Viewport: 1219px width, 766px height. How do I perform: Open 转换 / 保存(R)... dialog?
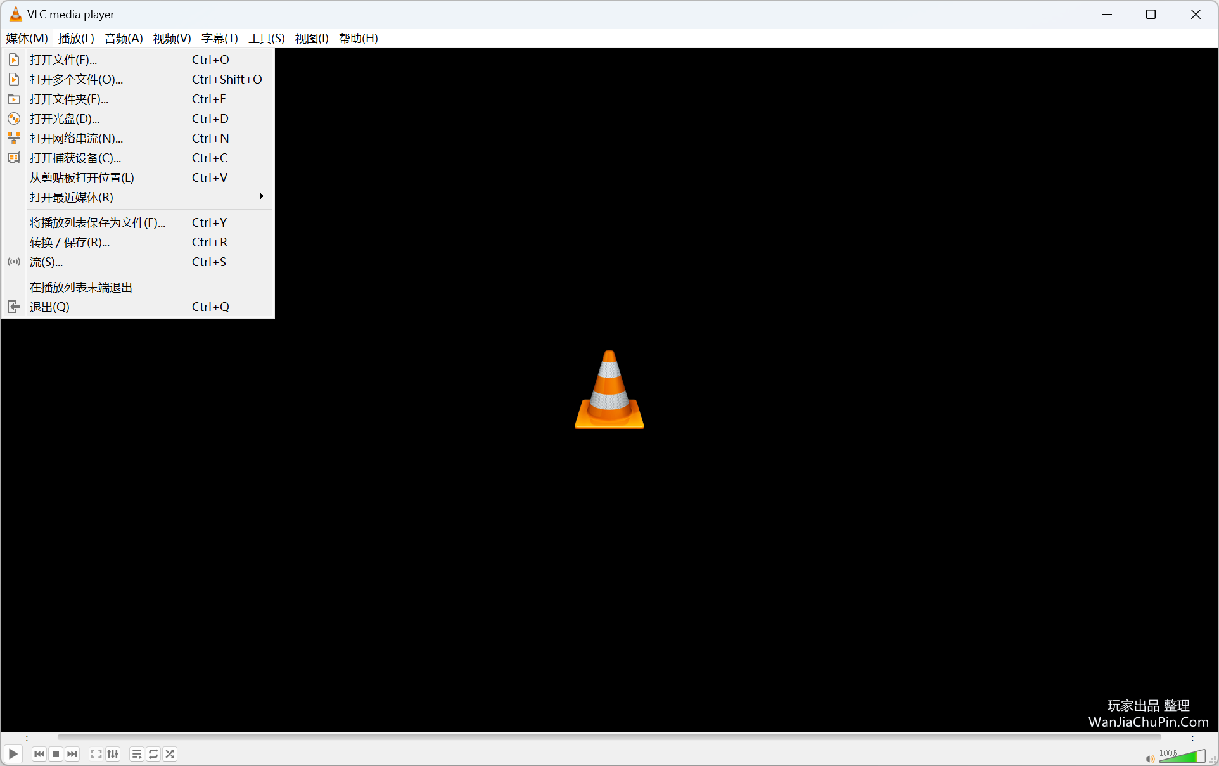(x=138, y=242)
